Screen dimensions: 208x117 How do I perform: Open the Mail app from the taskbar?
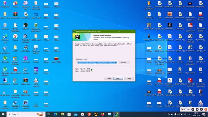(x=76, y=114)
